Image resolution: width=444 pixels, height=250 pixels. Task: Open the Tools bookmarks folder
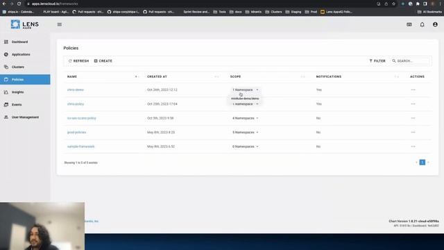(219, 12)
